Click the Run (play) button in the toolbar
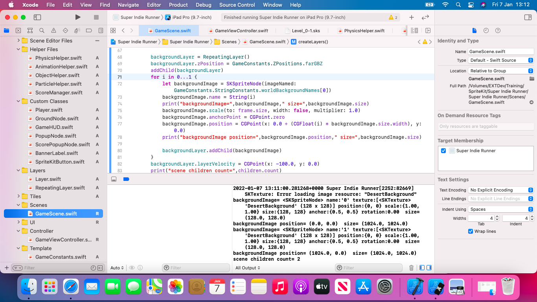The image size is (537, 302). point(78,17)
